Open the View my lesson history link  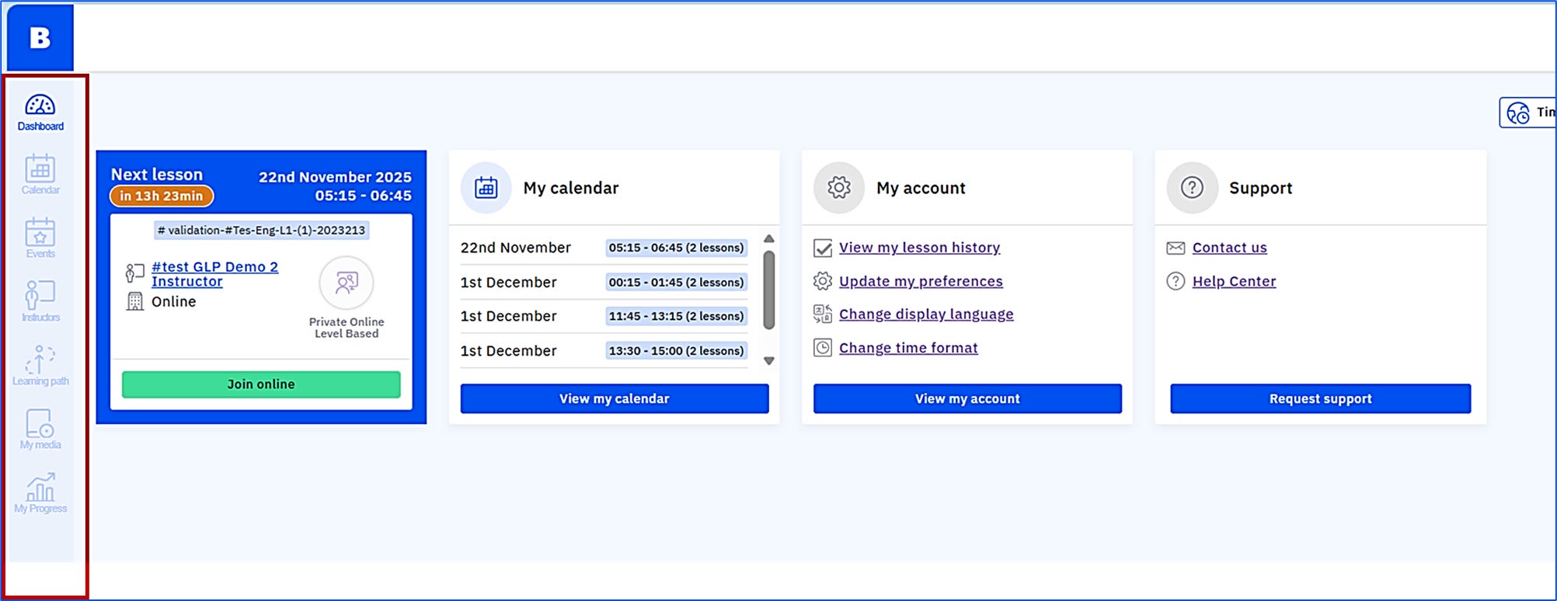919,248
